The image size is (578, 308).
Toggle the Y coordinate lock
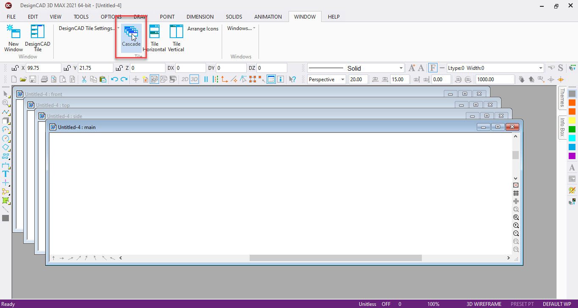click(67, 68)
